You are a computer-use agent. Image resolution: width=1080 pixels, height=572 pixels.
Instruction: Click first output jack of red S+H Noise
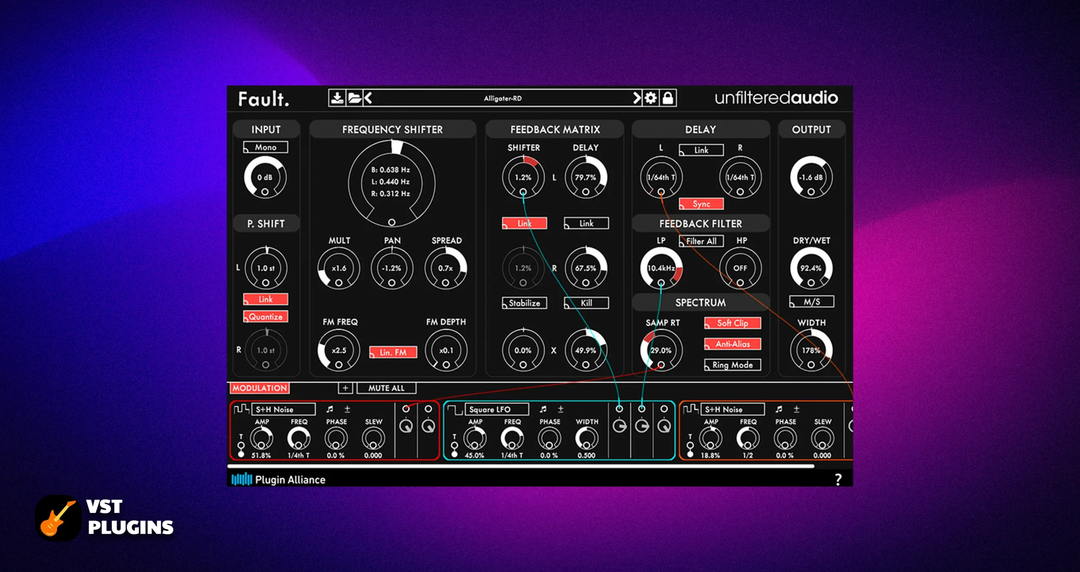pos(406,408)
